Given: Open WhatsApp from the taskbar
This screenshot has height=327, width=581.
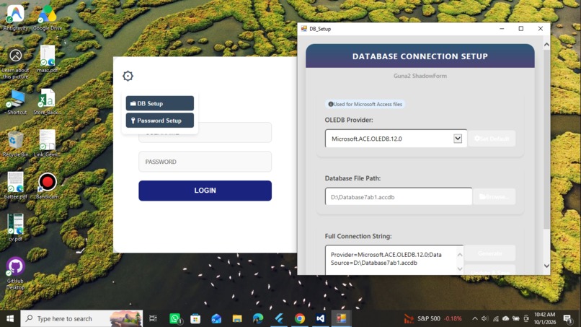Looking at the screenshot, I should click(175, 318).
